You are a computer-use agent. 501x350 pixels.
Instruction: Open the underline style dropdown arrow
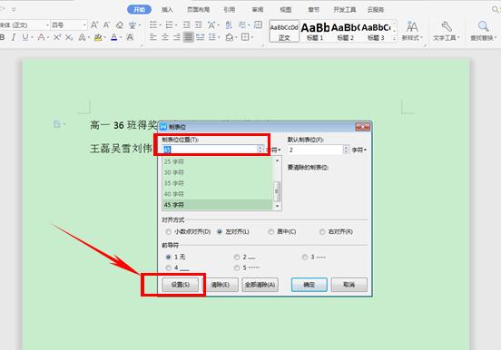pos(32,38)
